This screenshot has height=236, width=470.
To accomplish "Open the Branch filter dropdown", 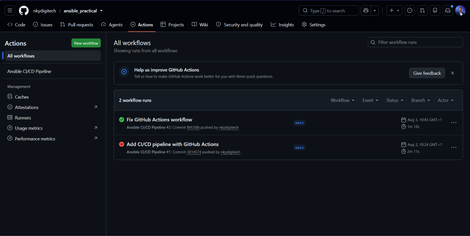I will pyautogui.click(x=421, y=100).
